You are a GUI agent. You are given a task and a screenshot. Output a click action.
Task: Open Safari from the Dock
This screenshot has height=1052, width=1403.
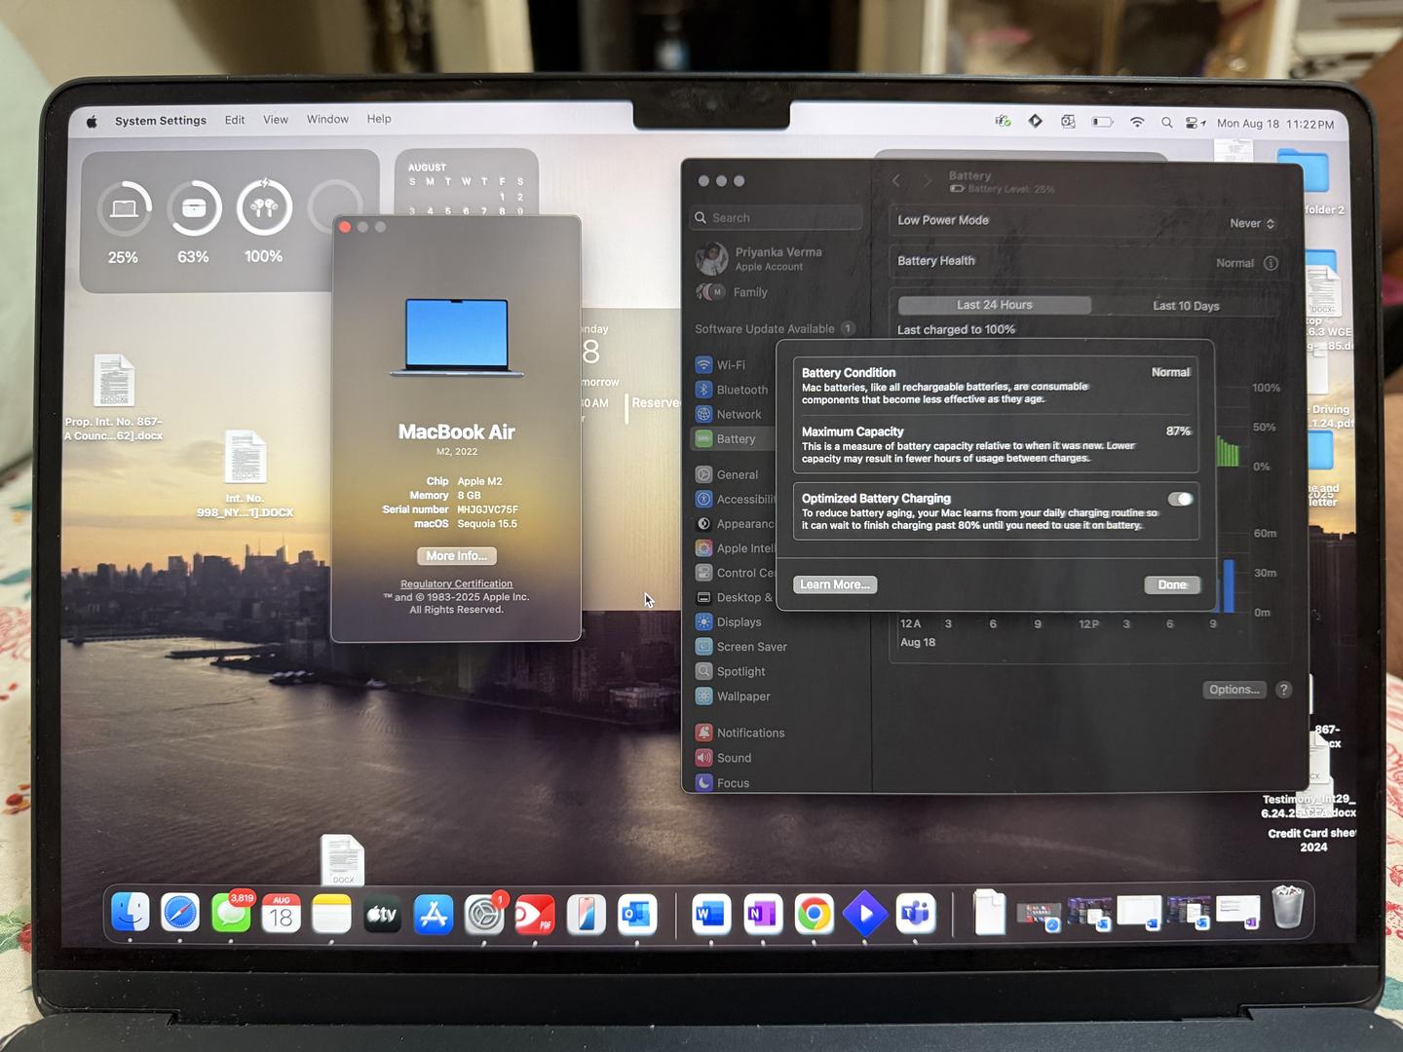(x=180, y=913)
